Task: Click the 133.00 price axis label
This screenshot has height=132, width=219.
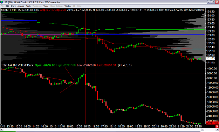Action: pos(210,35)
